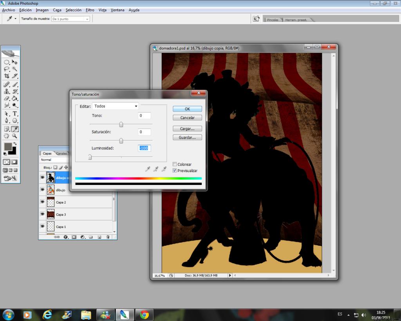Click the Luminosidad slider handle
The width and height of the screenshot is (401, 321).
[x=90, y=157]
